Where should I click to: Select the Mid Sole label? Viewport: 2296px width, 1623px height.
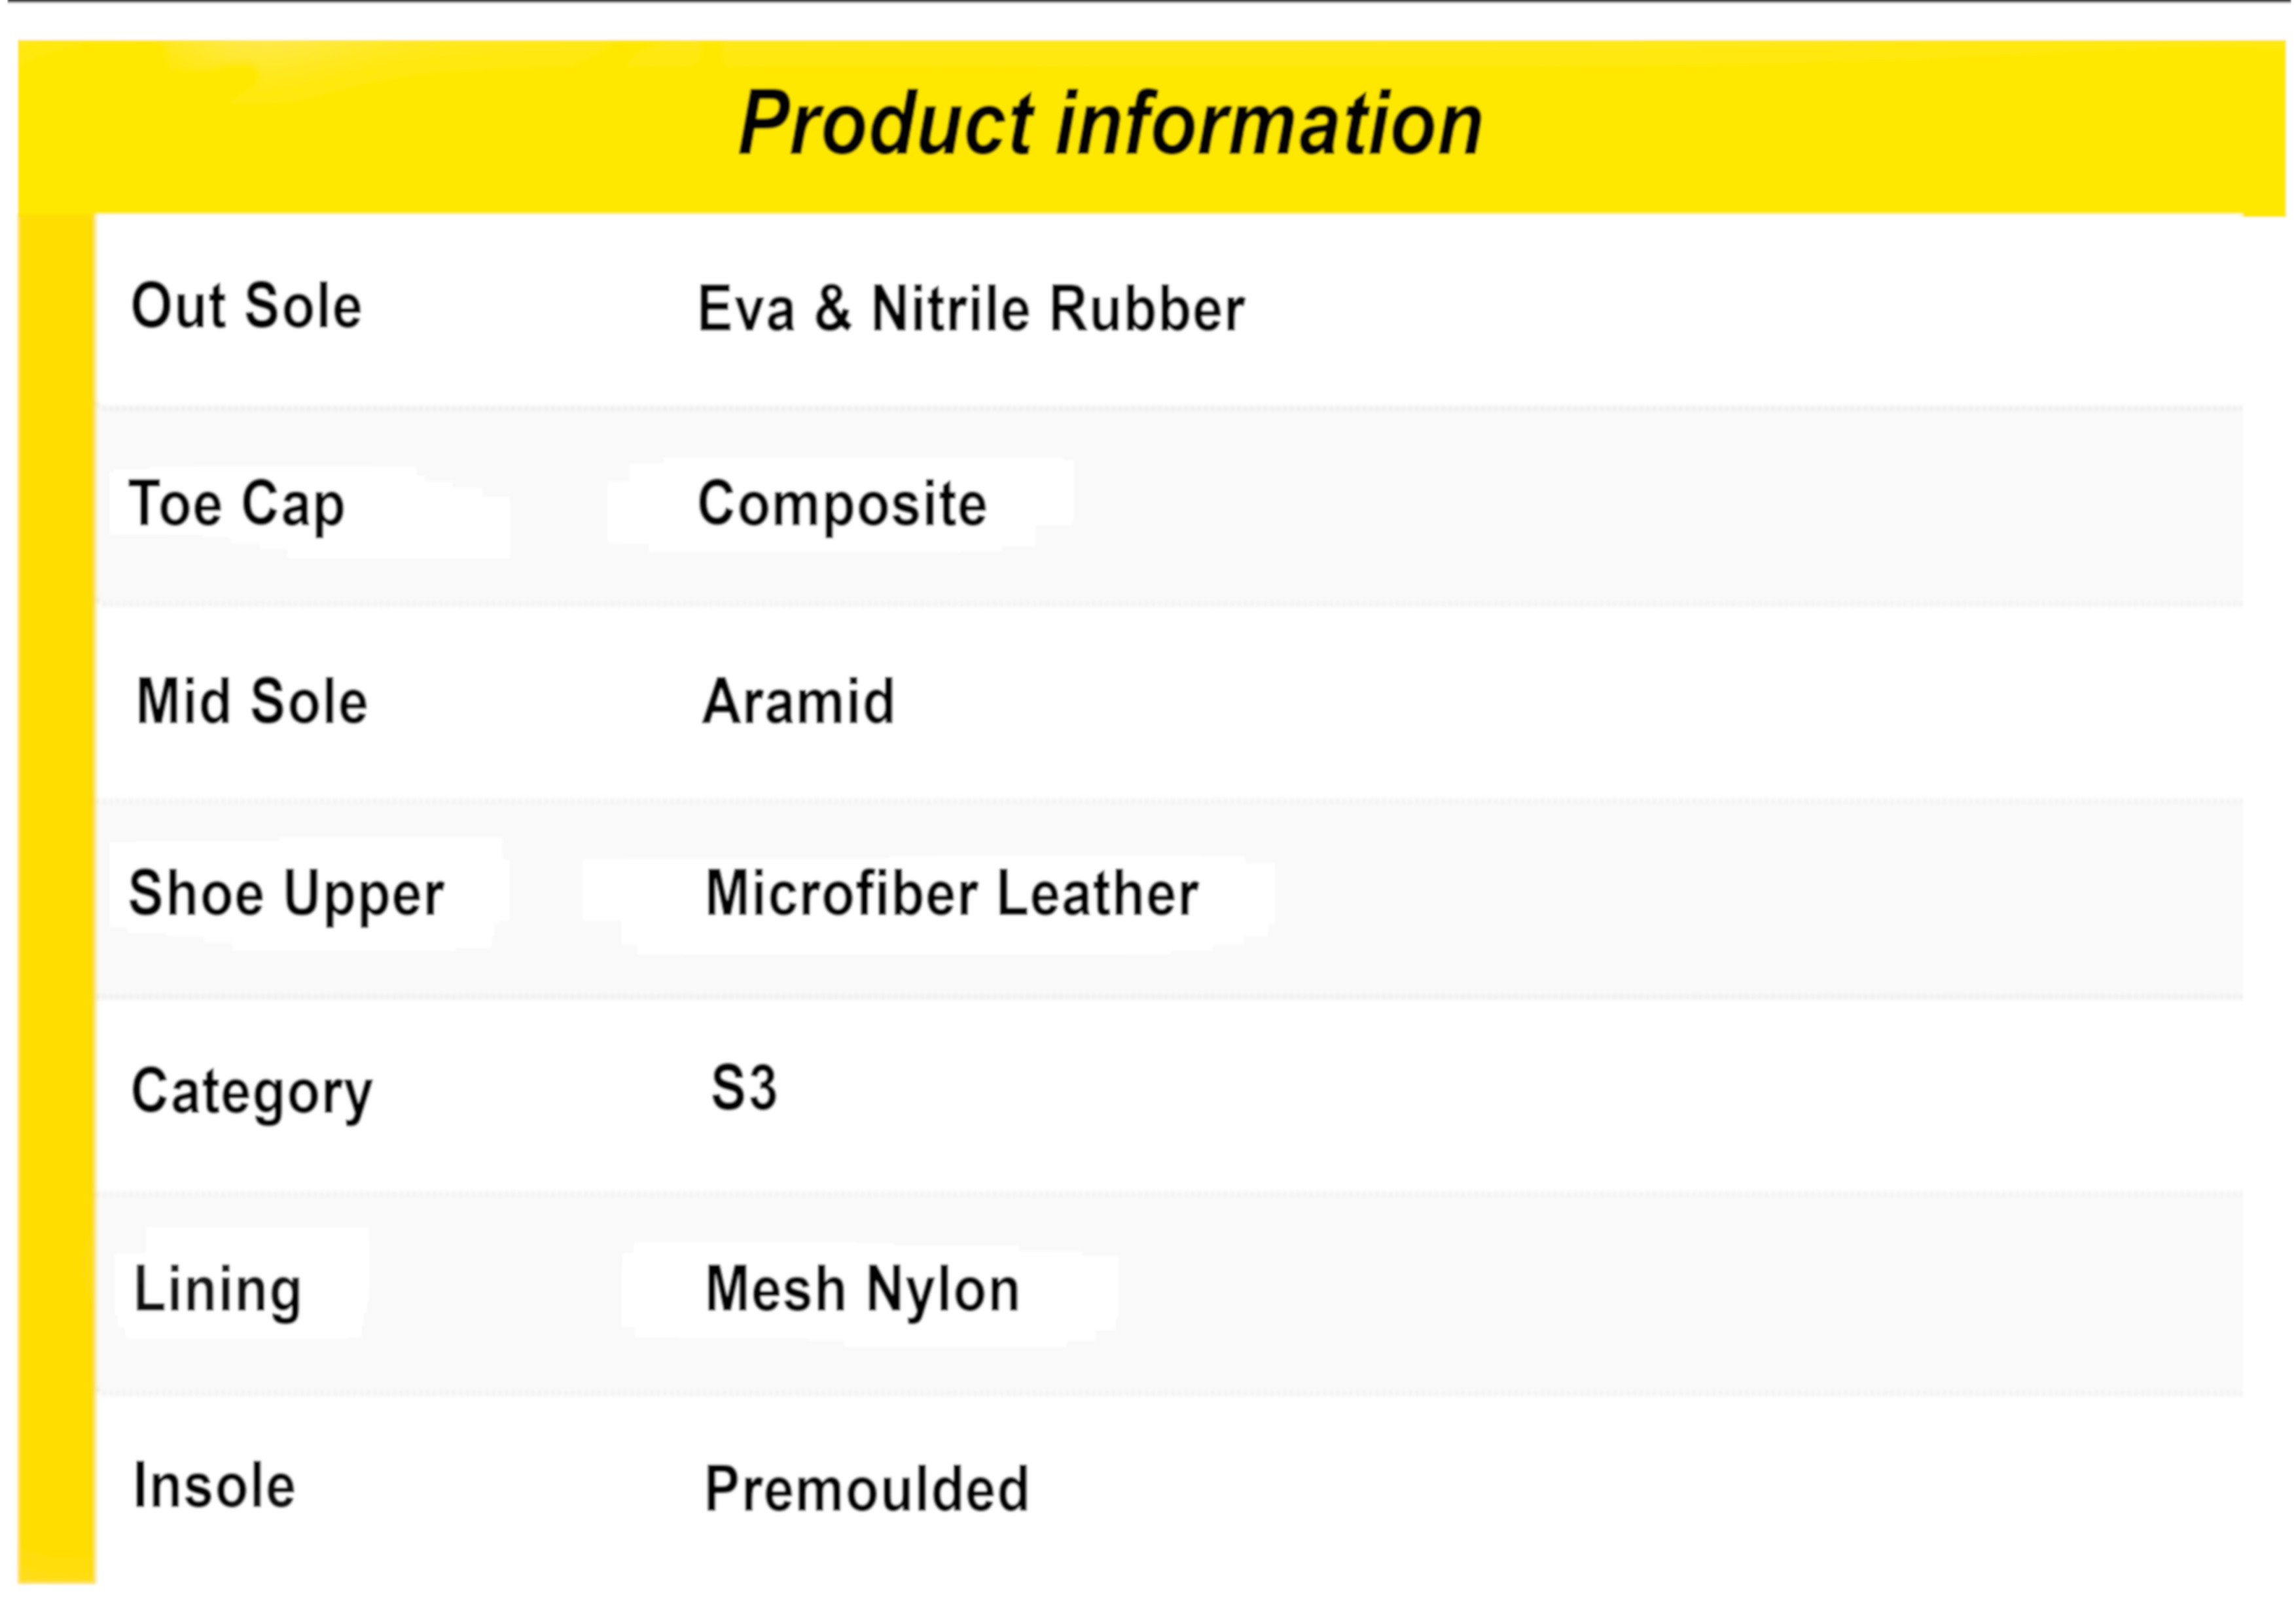[252, 701]
